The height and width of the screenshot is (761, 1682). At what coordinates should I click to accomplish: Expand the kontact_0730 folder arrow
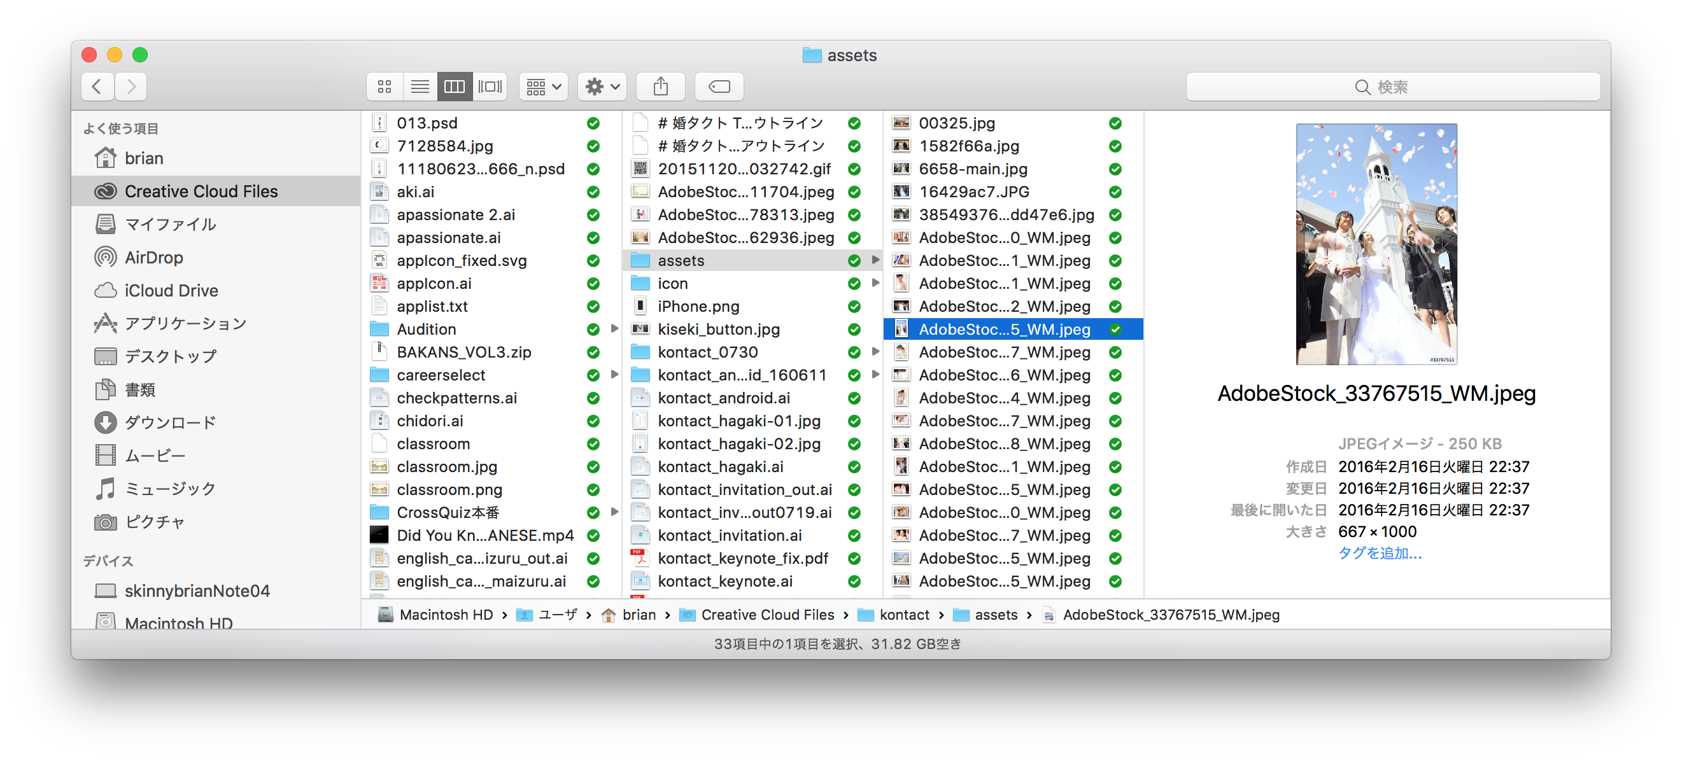[x=875, y=352]
